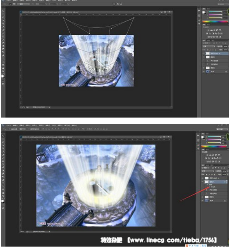Image resolution: width=229 pixels, height=247 pixels.
Task: Hide selected top layer in top window
Action: (204, 53)
